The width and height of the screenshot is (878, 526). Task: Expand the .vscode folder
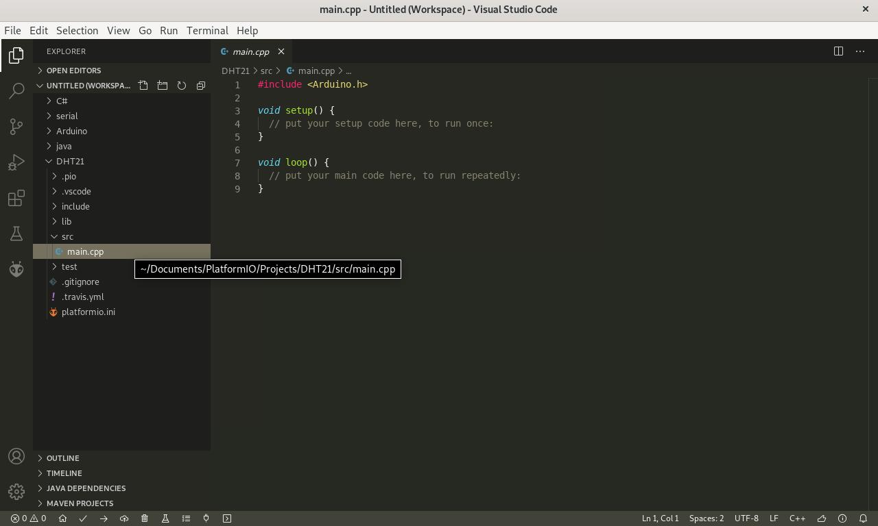(x=121, y=191)
